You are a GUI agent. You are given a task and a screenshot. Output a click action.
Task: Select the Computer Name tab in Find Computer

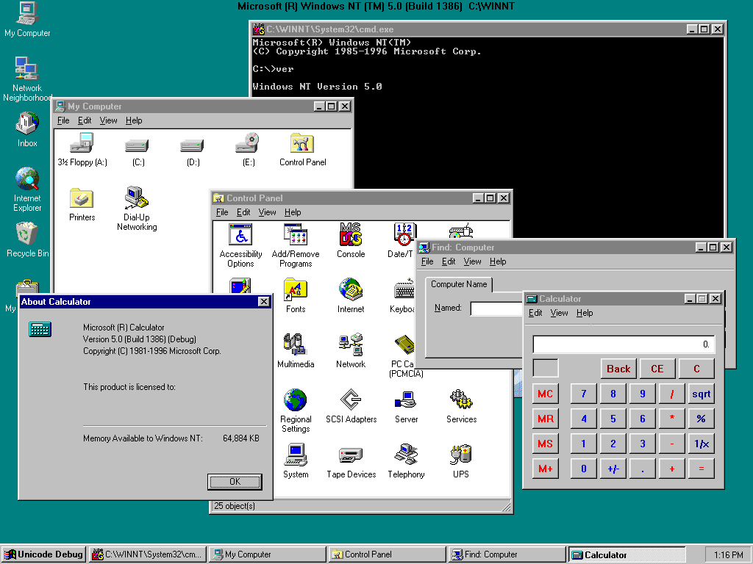[x=458, y=284]
